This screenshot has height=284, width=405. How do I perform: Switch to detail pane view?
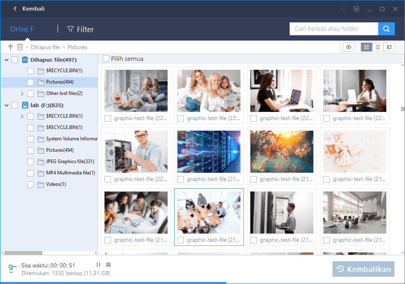pos(389,47)
